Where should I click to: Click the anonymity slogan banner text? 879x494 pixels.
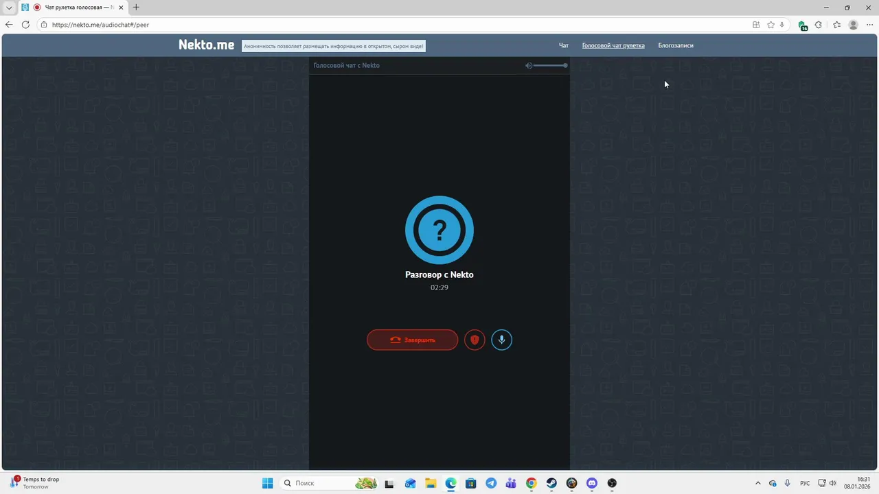pyautogui.click(x=333, y=46)
